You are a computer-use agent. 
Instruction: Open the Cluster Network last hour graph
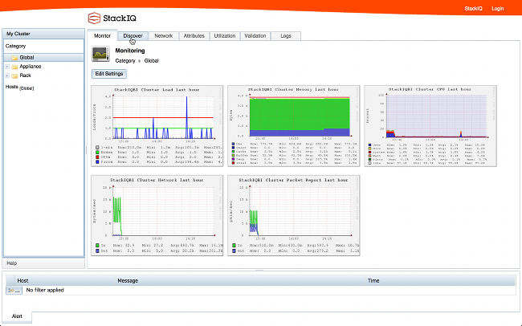point(157,216)
